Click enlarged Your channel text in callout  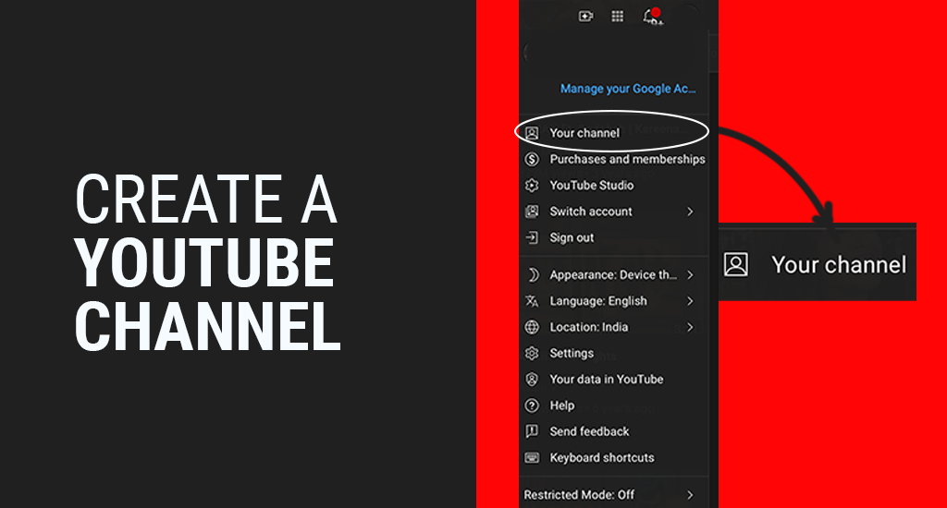pyautogui.click(x=839, y=265)
